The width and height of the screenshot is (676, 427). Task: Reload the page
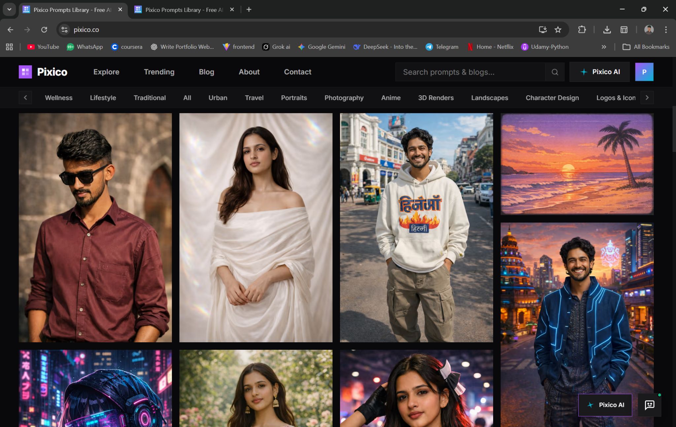click(x=44, y=30)
